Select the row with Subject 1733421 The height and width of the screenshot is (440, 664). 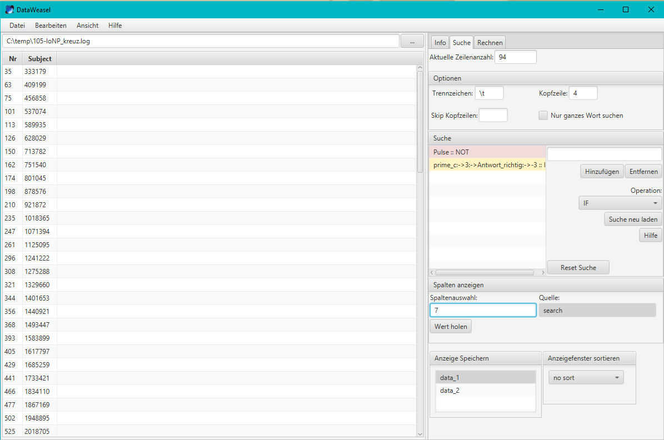[x=209, y=378]
